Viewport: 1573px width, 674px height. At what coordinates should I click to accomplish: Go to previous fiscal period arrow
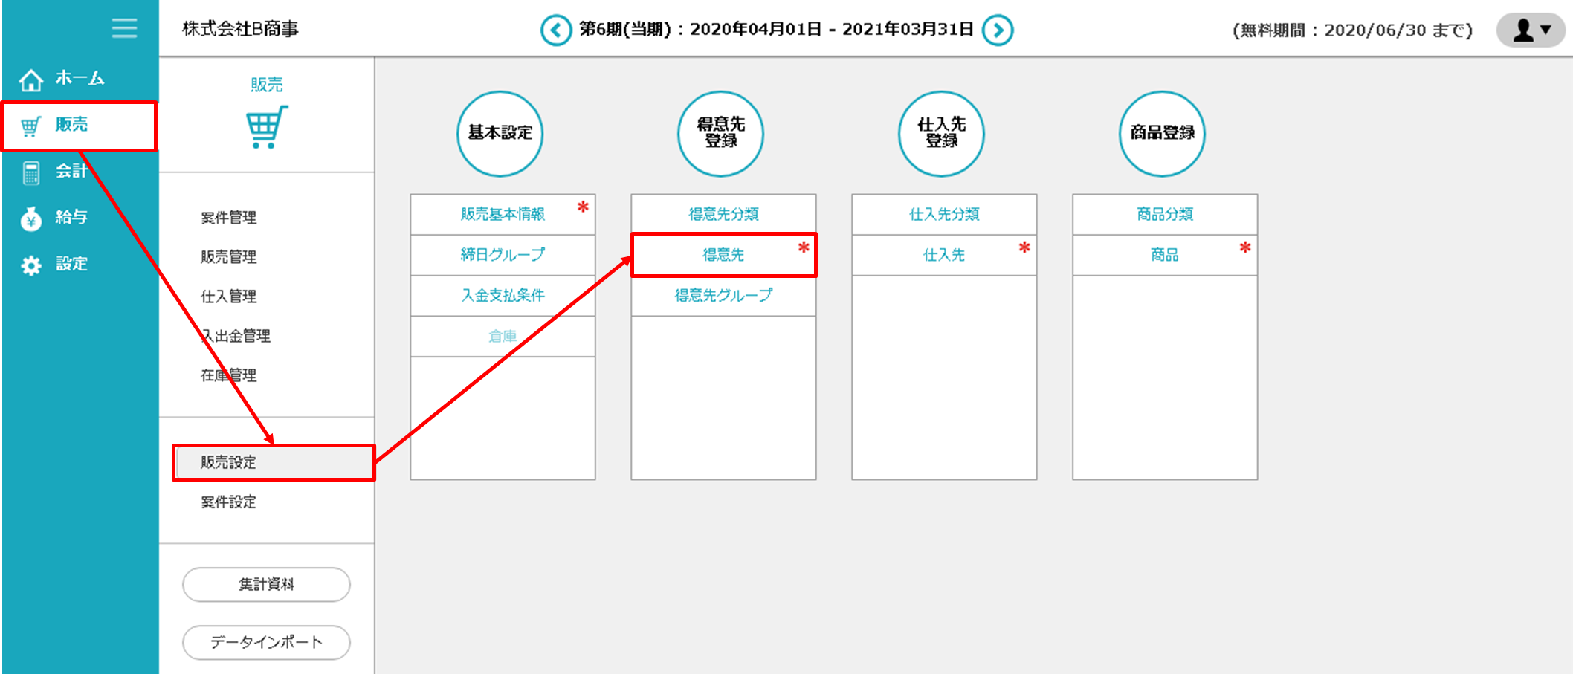(555, 30)
